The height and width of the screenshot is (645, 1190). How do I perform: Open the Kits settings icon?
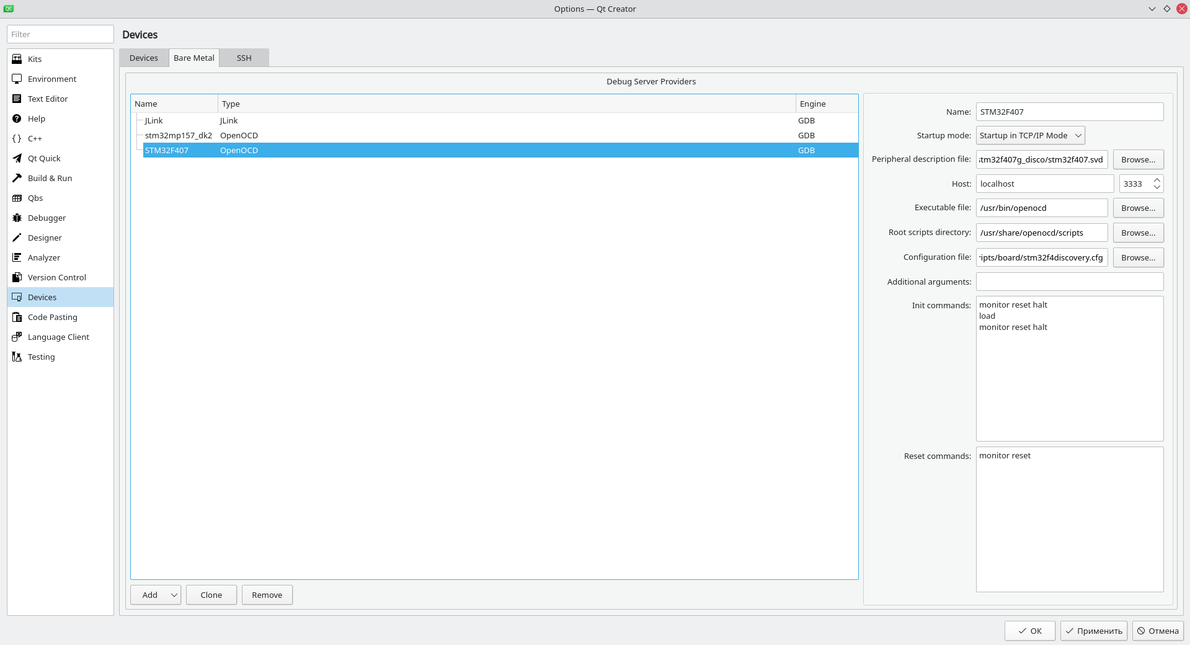[x=17, y=59]
